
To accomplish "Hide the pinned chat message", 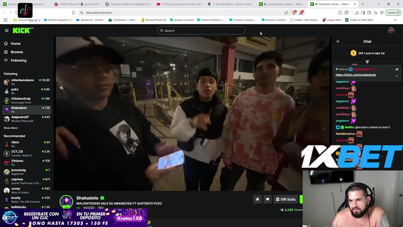I will point(397,69).
